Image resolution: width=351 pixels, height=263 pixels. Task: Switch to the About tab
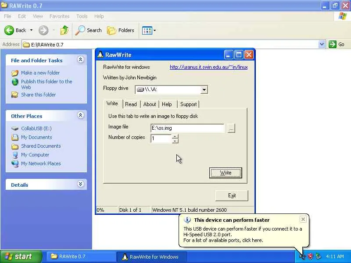pos(150,104)
